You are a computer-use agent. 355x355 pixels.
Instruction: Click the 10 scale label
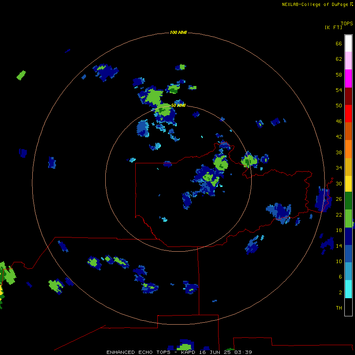(x=339, y=261)
